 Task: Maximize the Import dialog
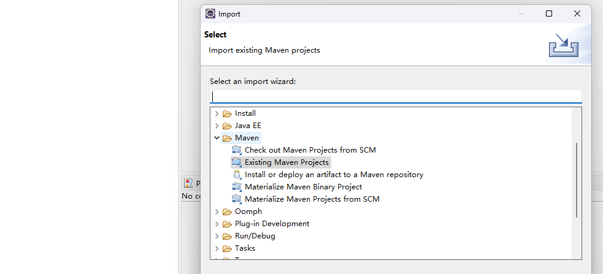549,14
